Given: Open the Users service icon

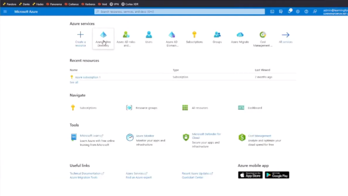Looking at the screenshot, I should [149, 35].
